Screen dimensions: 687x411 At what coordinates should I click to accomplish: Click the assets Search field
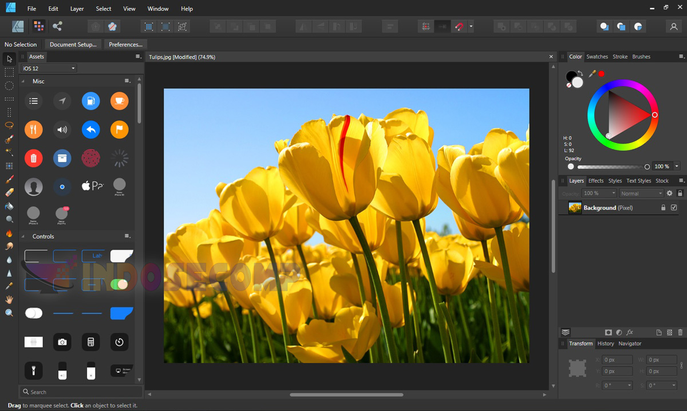pyautogui.click(x=80, y=392)
